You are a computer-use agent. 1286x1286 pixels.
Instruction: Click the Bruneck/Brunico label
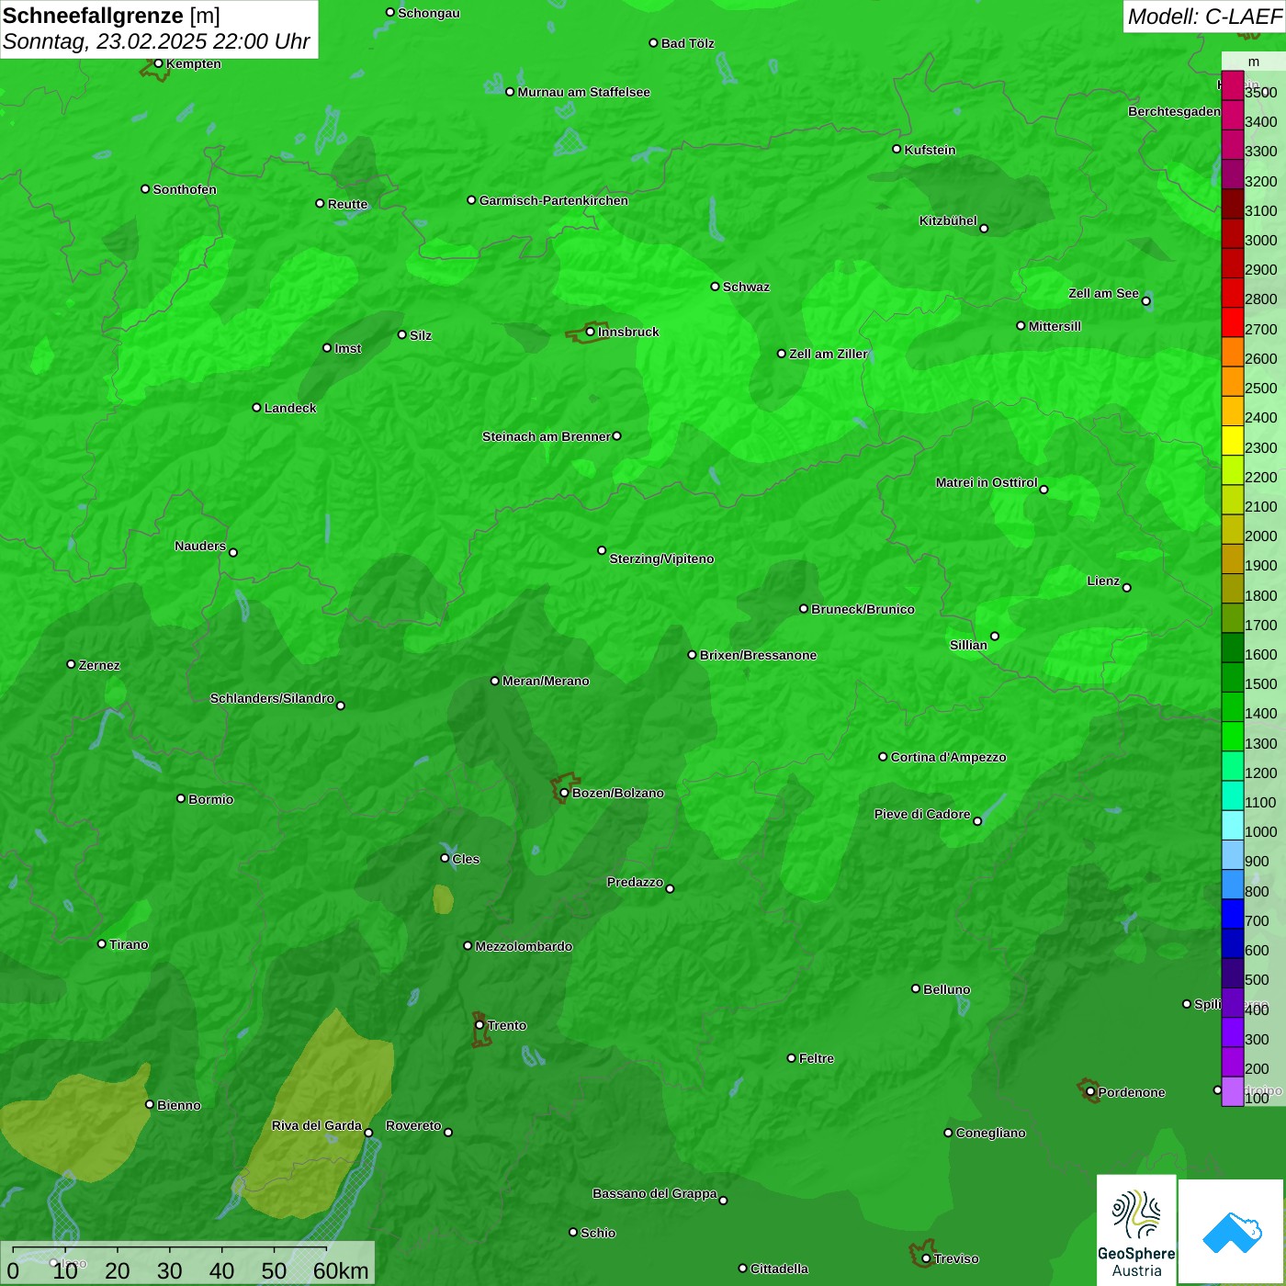tap(863, 609)
